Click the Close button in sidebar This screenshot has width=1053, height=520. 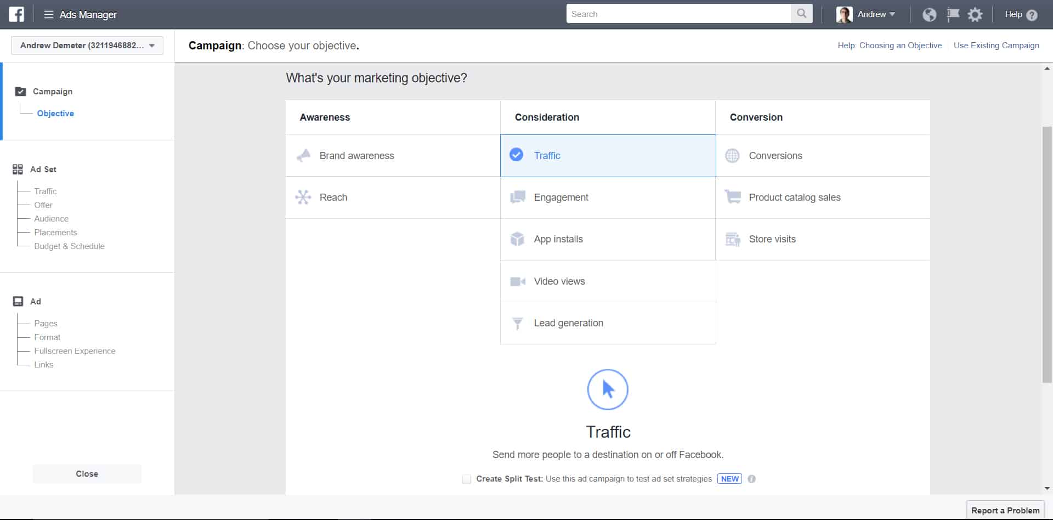[87, 474]
